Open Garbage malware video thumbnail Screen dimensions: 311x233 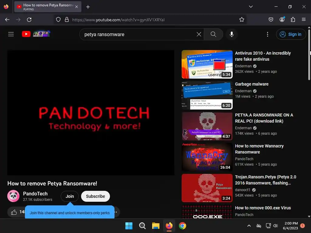click(207, 95)
